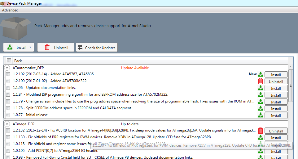Install ATmega version 1.1.130

point(276,138)
